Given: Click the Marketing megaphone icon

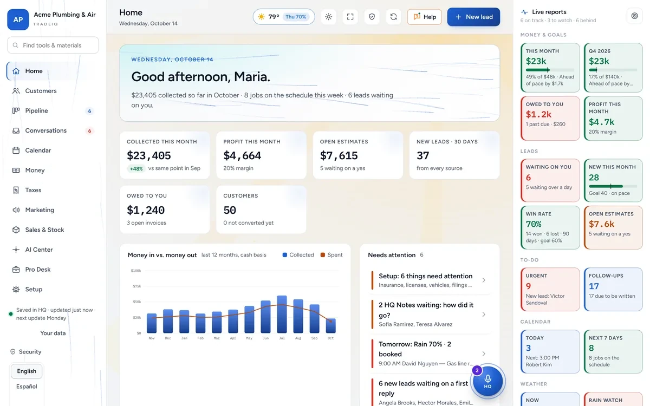Looking at the screenshot, I should point(16,210).
